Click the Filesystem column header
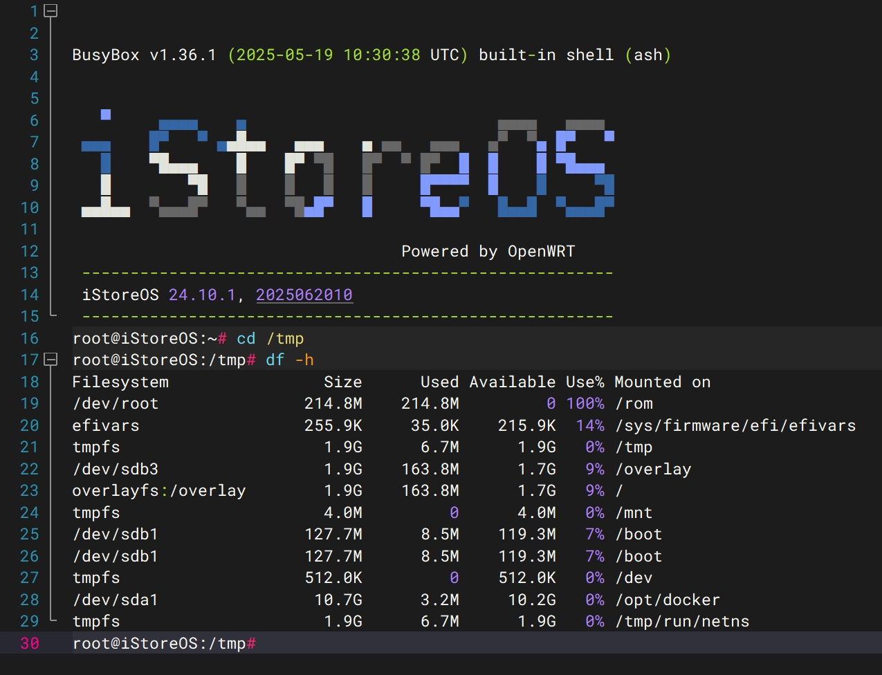This screenshot has width=882, height=675. click(x=121, y=381)
